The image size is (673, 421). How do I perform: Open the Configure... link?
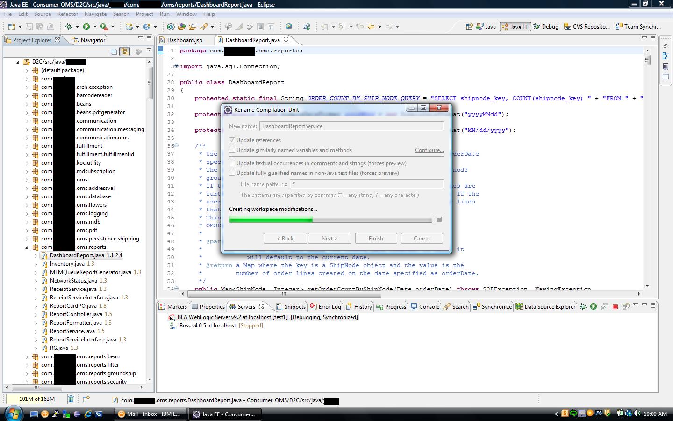tap(429, 150)
